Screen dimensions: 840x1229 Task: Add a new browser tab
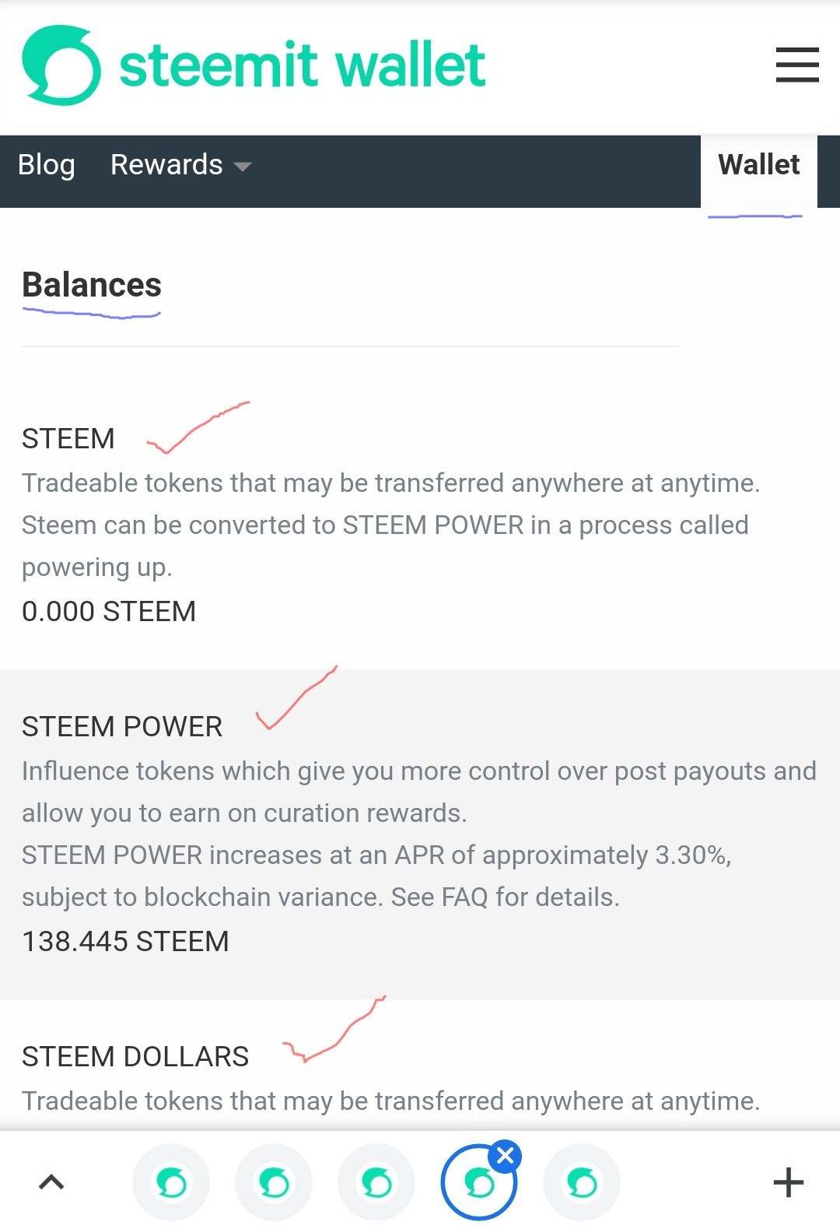(x=788, y=1182)
